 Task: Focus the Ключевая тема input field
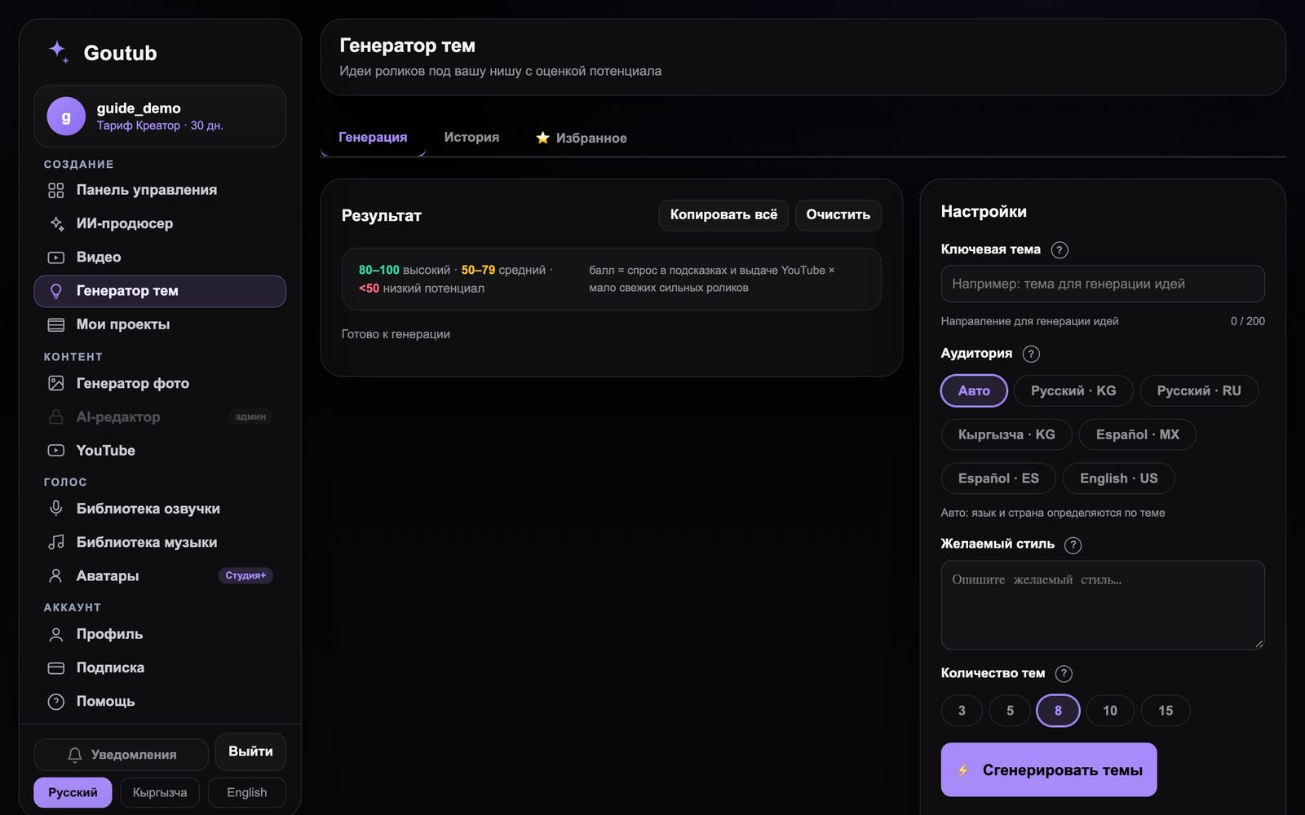(1103, 284)
